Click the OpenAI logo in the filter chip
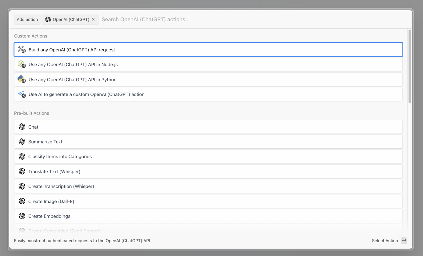 [x=48, y=19]
